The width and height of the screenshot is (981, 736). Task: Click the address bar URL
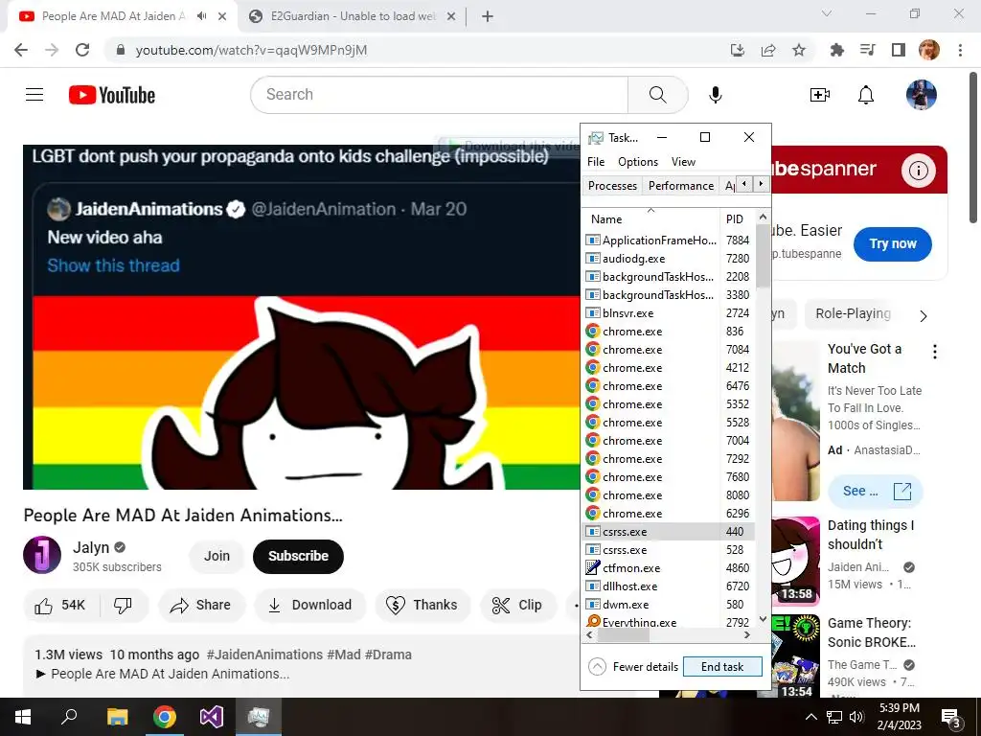point(251,50)
